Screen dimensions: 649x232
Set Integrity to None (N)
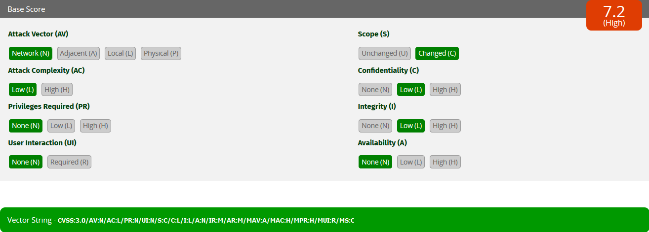tap(375, 126)
